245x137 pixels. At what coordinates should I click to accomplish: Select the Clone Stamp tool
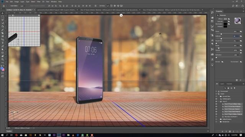[3, 33]
